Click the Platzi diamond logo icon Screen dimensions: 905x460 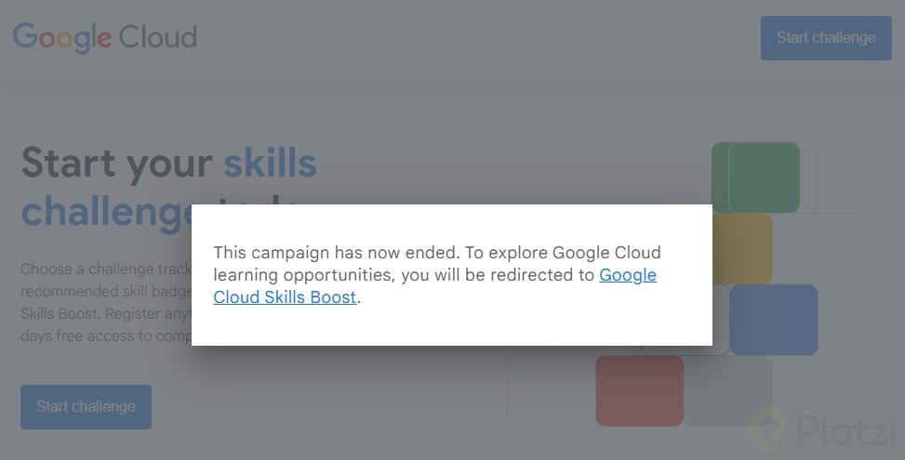click(x=765, y=431)
